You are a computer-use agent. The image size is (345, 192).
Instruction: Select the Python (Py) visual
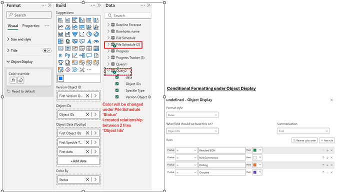click(x=68, y=55)
